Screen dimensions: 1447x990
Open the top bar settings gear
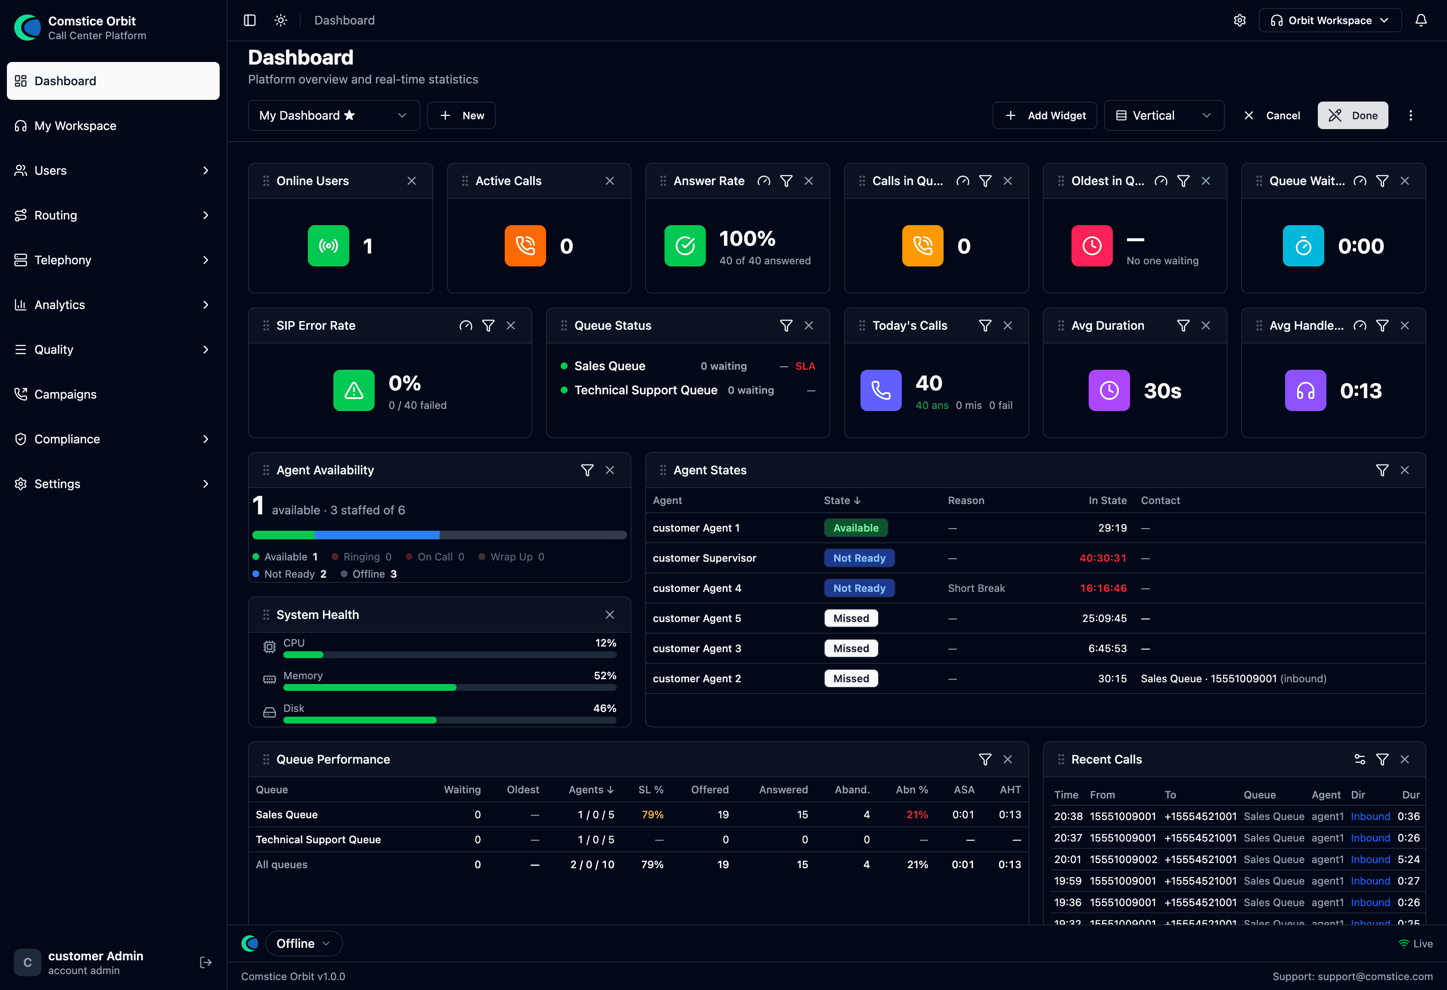coord(1240,21)
